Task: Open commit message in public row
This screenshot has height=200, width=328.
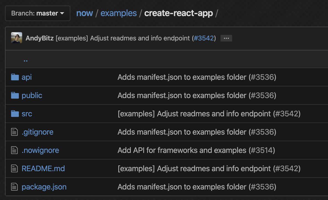Action: click(197, 95)
